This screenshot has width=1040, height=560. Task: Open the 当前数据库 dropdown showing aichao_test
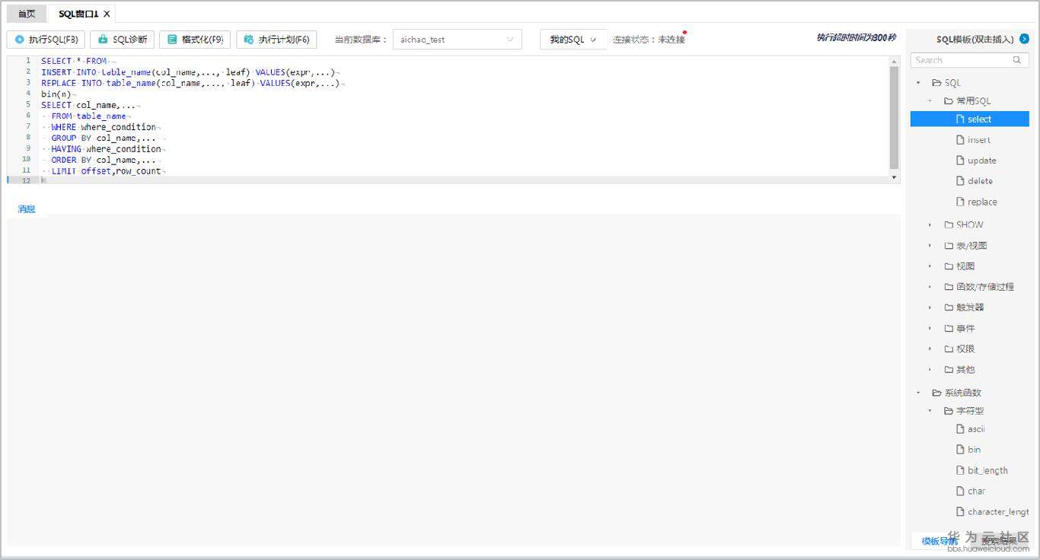458,40
